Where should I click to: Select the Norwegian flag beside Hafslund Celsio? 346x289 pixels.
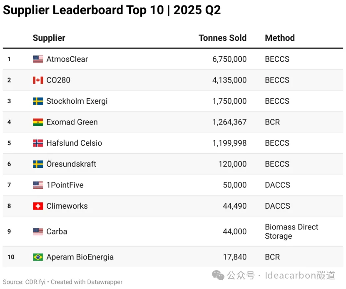click(x=38, y=143)
